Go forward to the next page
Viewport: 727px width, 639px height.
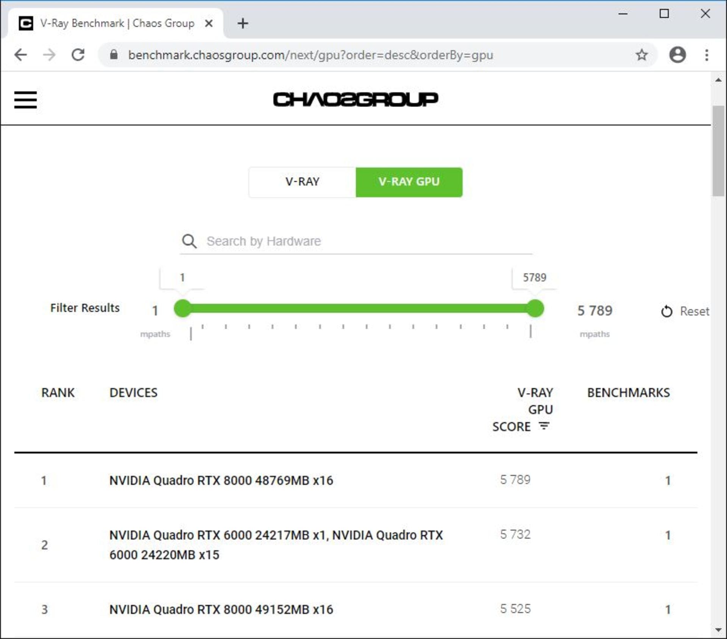49,55
